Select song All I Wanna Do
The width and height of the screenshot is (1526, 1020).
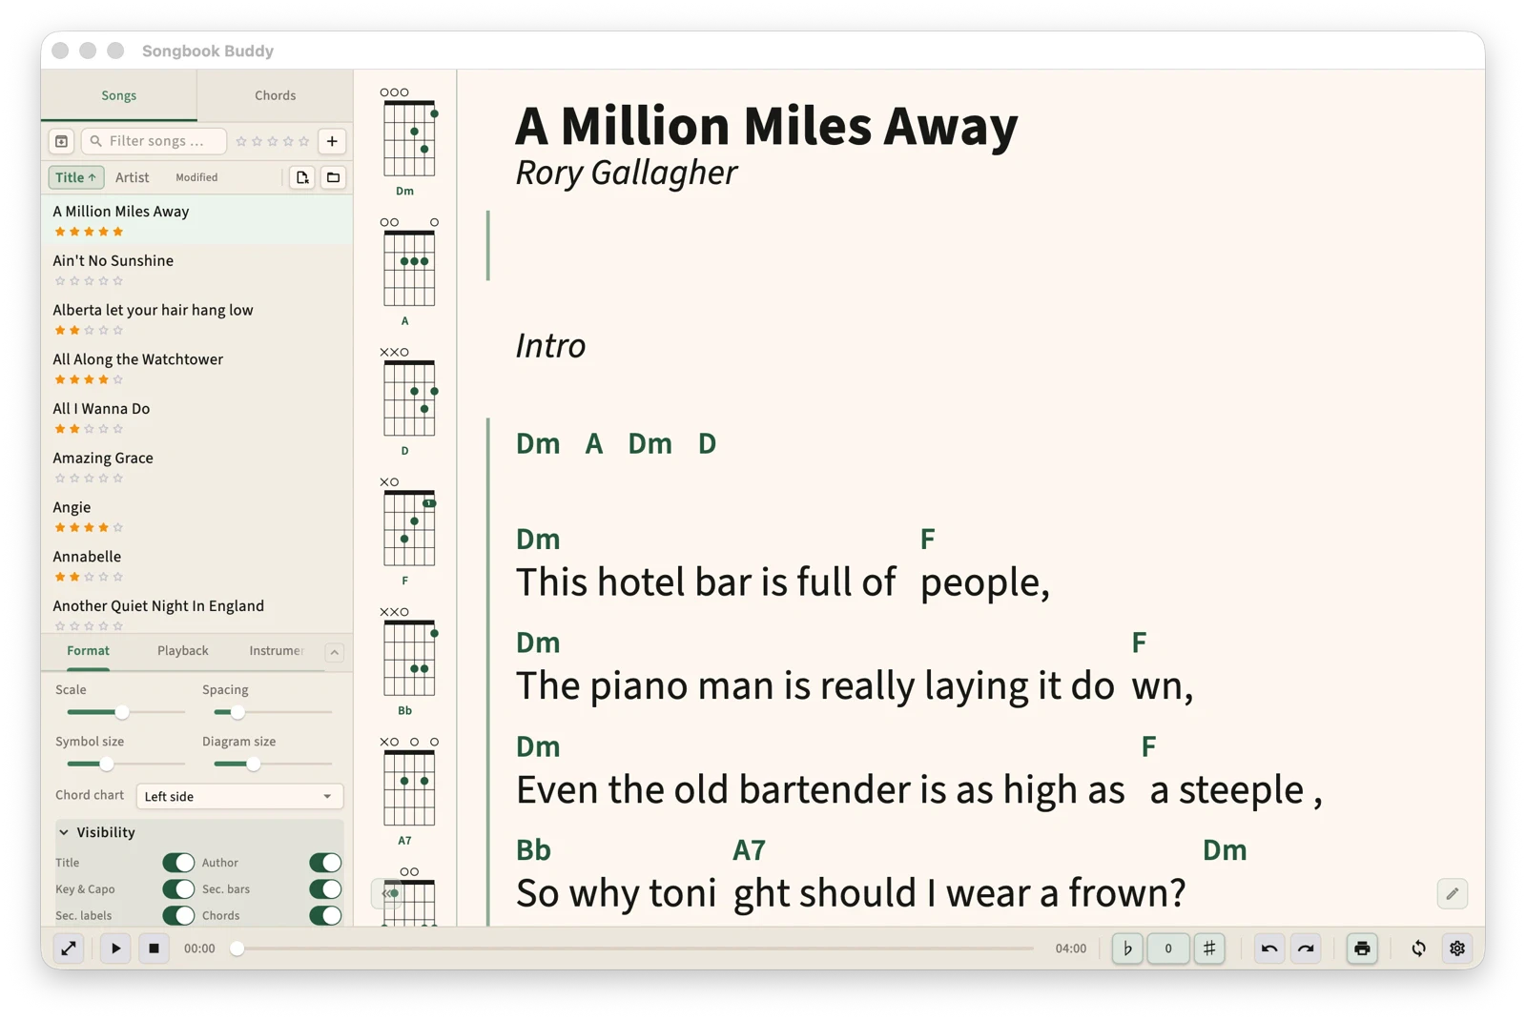click(196, 418)
